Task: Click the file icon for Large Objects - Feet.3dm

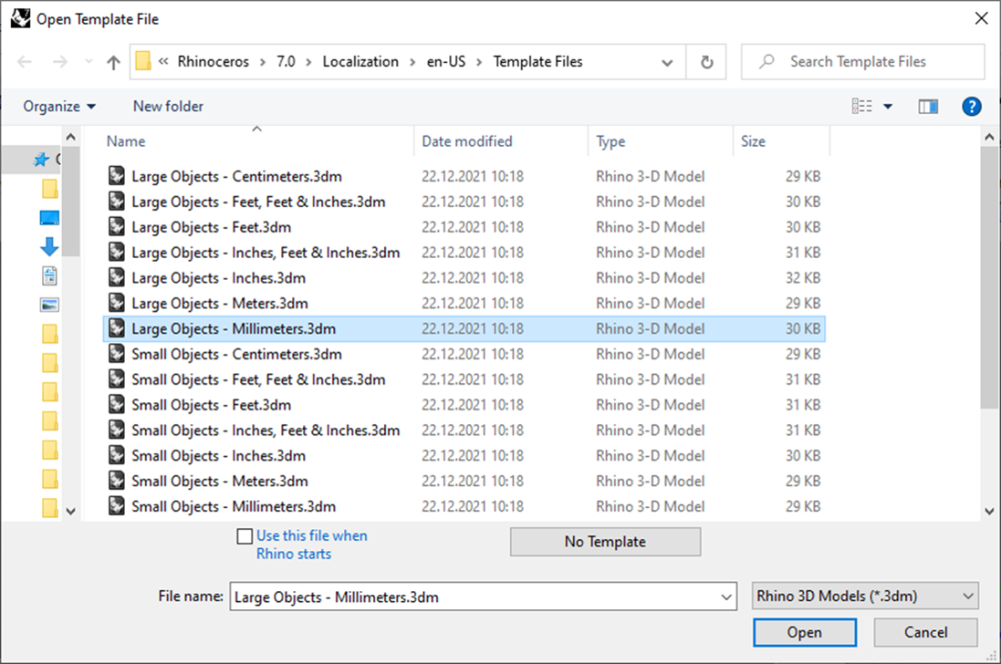Action: coord(116,226)
